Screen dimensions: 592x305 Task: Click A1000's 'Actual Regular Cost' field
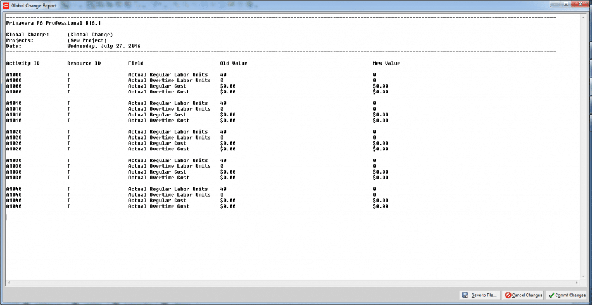pyautogui.click(x=157, y=86)
